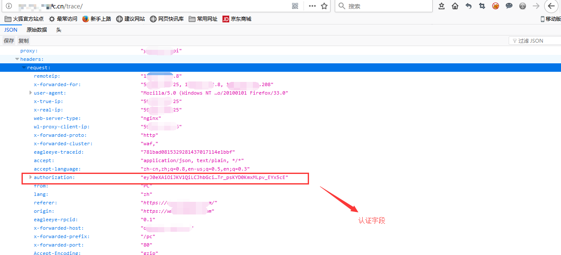
Task: Switch to the JSON tab
Action: pos(11,30)
